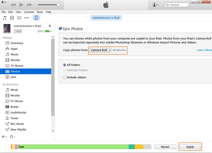Click the battery charge indicator icon

pyautogui.click(x=47, y=31)
